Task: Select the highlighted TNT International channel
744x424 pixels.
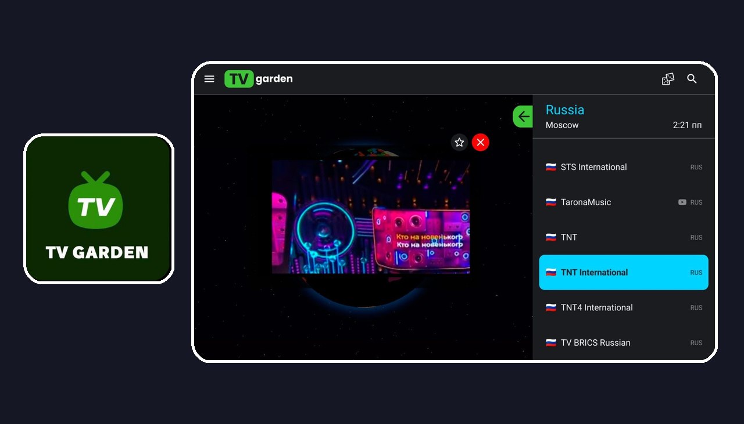Action: click(x=624, y=273)
